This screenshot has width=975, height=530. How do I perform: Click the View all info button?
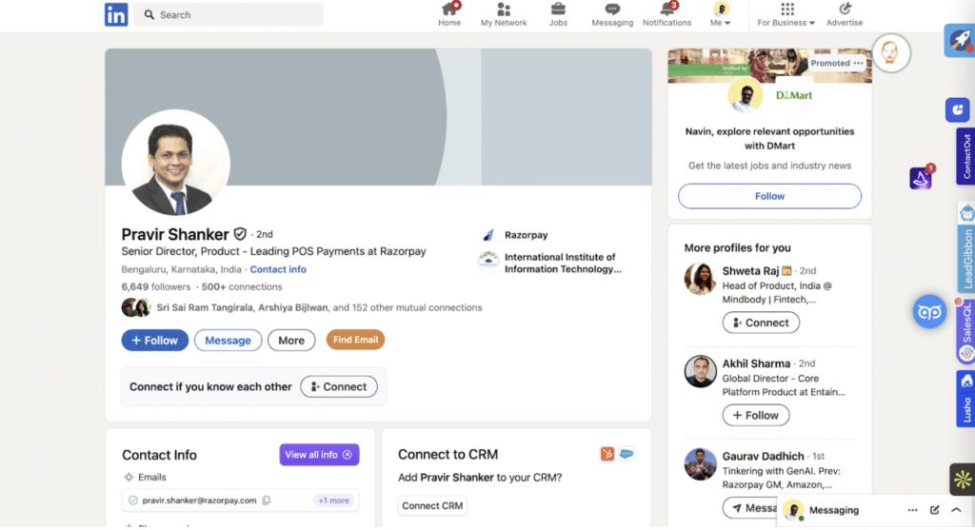[319, 455]
